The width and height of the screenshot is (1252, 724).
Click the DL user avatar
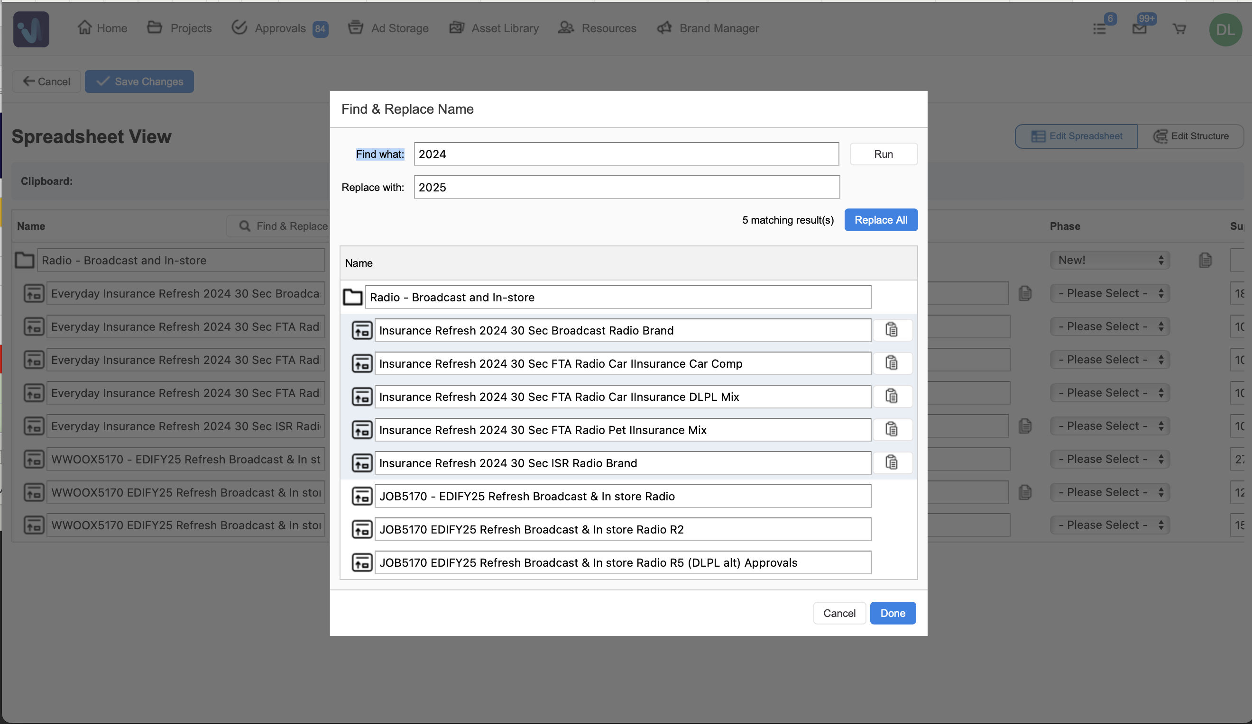click(x=1224, y=30)
